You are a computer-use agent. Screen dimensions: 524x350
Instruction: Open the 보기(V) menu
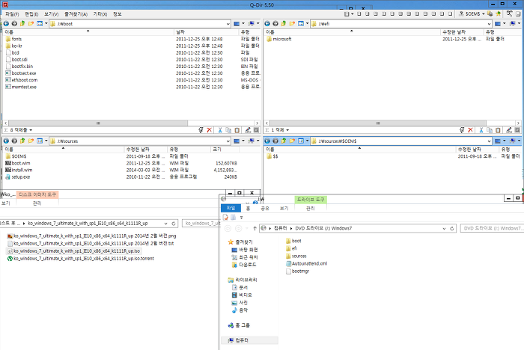coord(51,14)
